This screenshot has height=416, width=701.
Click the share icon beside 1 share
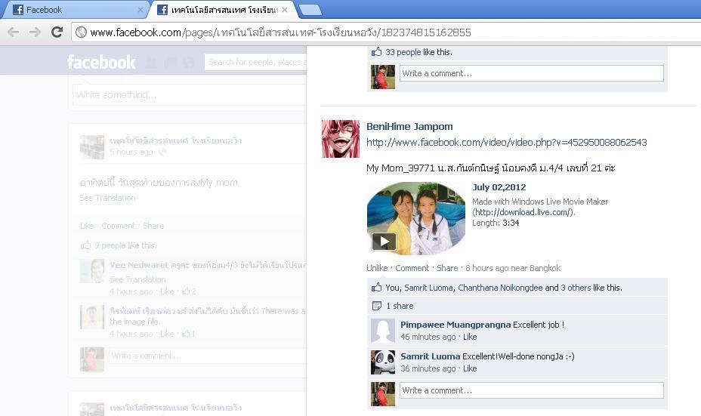coord(376,306)
